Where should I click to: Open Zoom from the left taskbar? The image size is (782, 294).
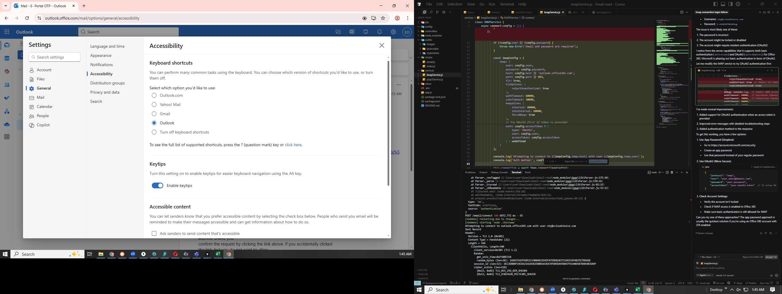tap(133, 254)
